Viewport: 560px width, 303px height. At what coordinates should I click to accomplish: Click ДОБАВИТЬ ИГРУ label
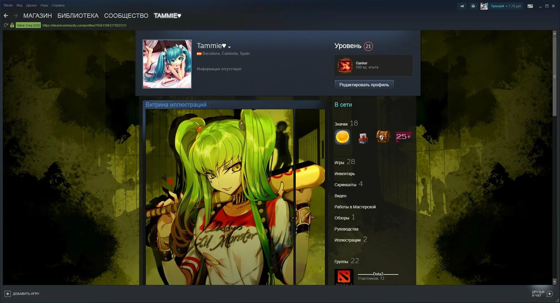(x=26, y=294)
